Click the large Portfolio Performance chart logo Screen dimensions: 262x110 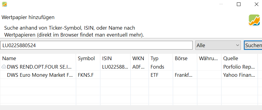coord(254,20)
